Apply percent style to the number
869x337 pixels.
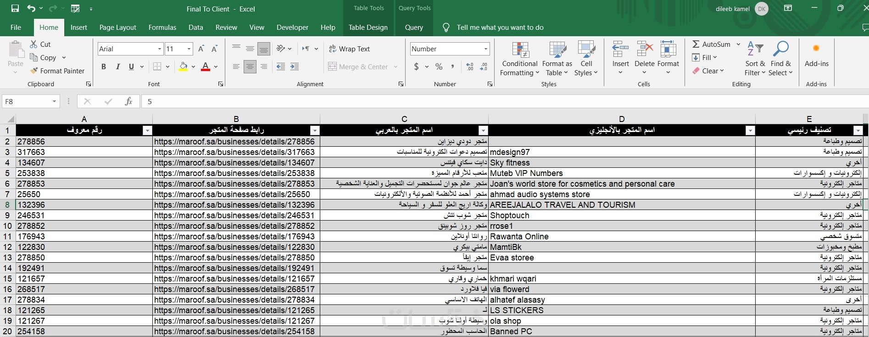click(439, 66)
